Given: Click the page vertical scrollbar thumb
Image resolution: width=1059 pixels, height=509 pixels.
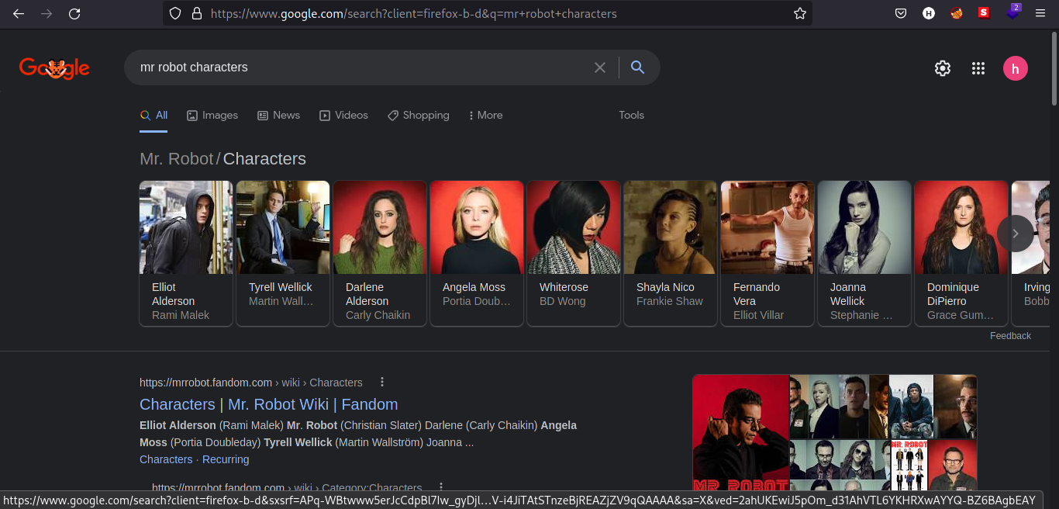Looking at the screenshot, I should pos(1054,68).
